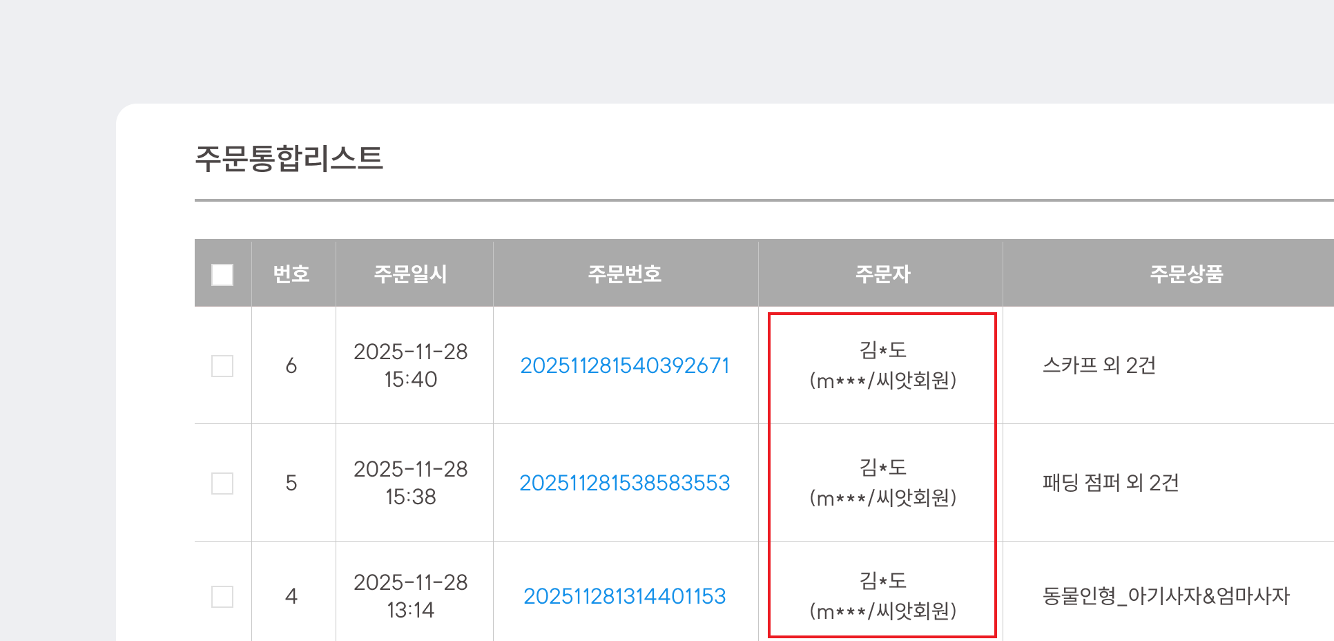Open order number 202511281538583553
Image resolution: width=1334 pixels, height=641 pixels.
pos(625,483)
